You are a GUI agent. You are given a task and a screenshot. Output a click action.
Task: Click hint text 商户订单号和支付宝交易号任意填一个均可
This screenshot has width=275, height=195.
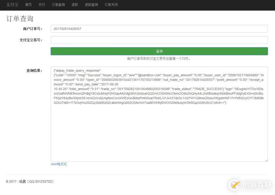coord(159,58)
